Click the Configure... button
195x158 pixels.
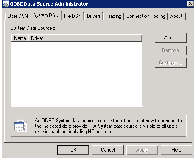(x=170, y=63)
